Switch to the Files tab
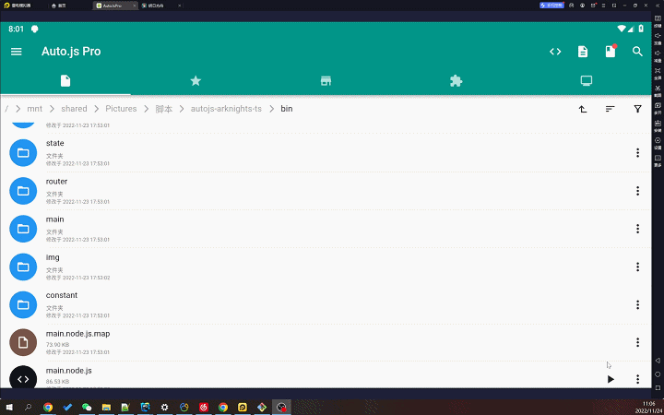 (x=65, y=80)
